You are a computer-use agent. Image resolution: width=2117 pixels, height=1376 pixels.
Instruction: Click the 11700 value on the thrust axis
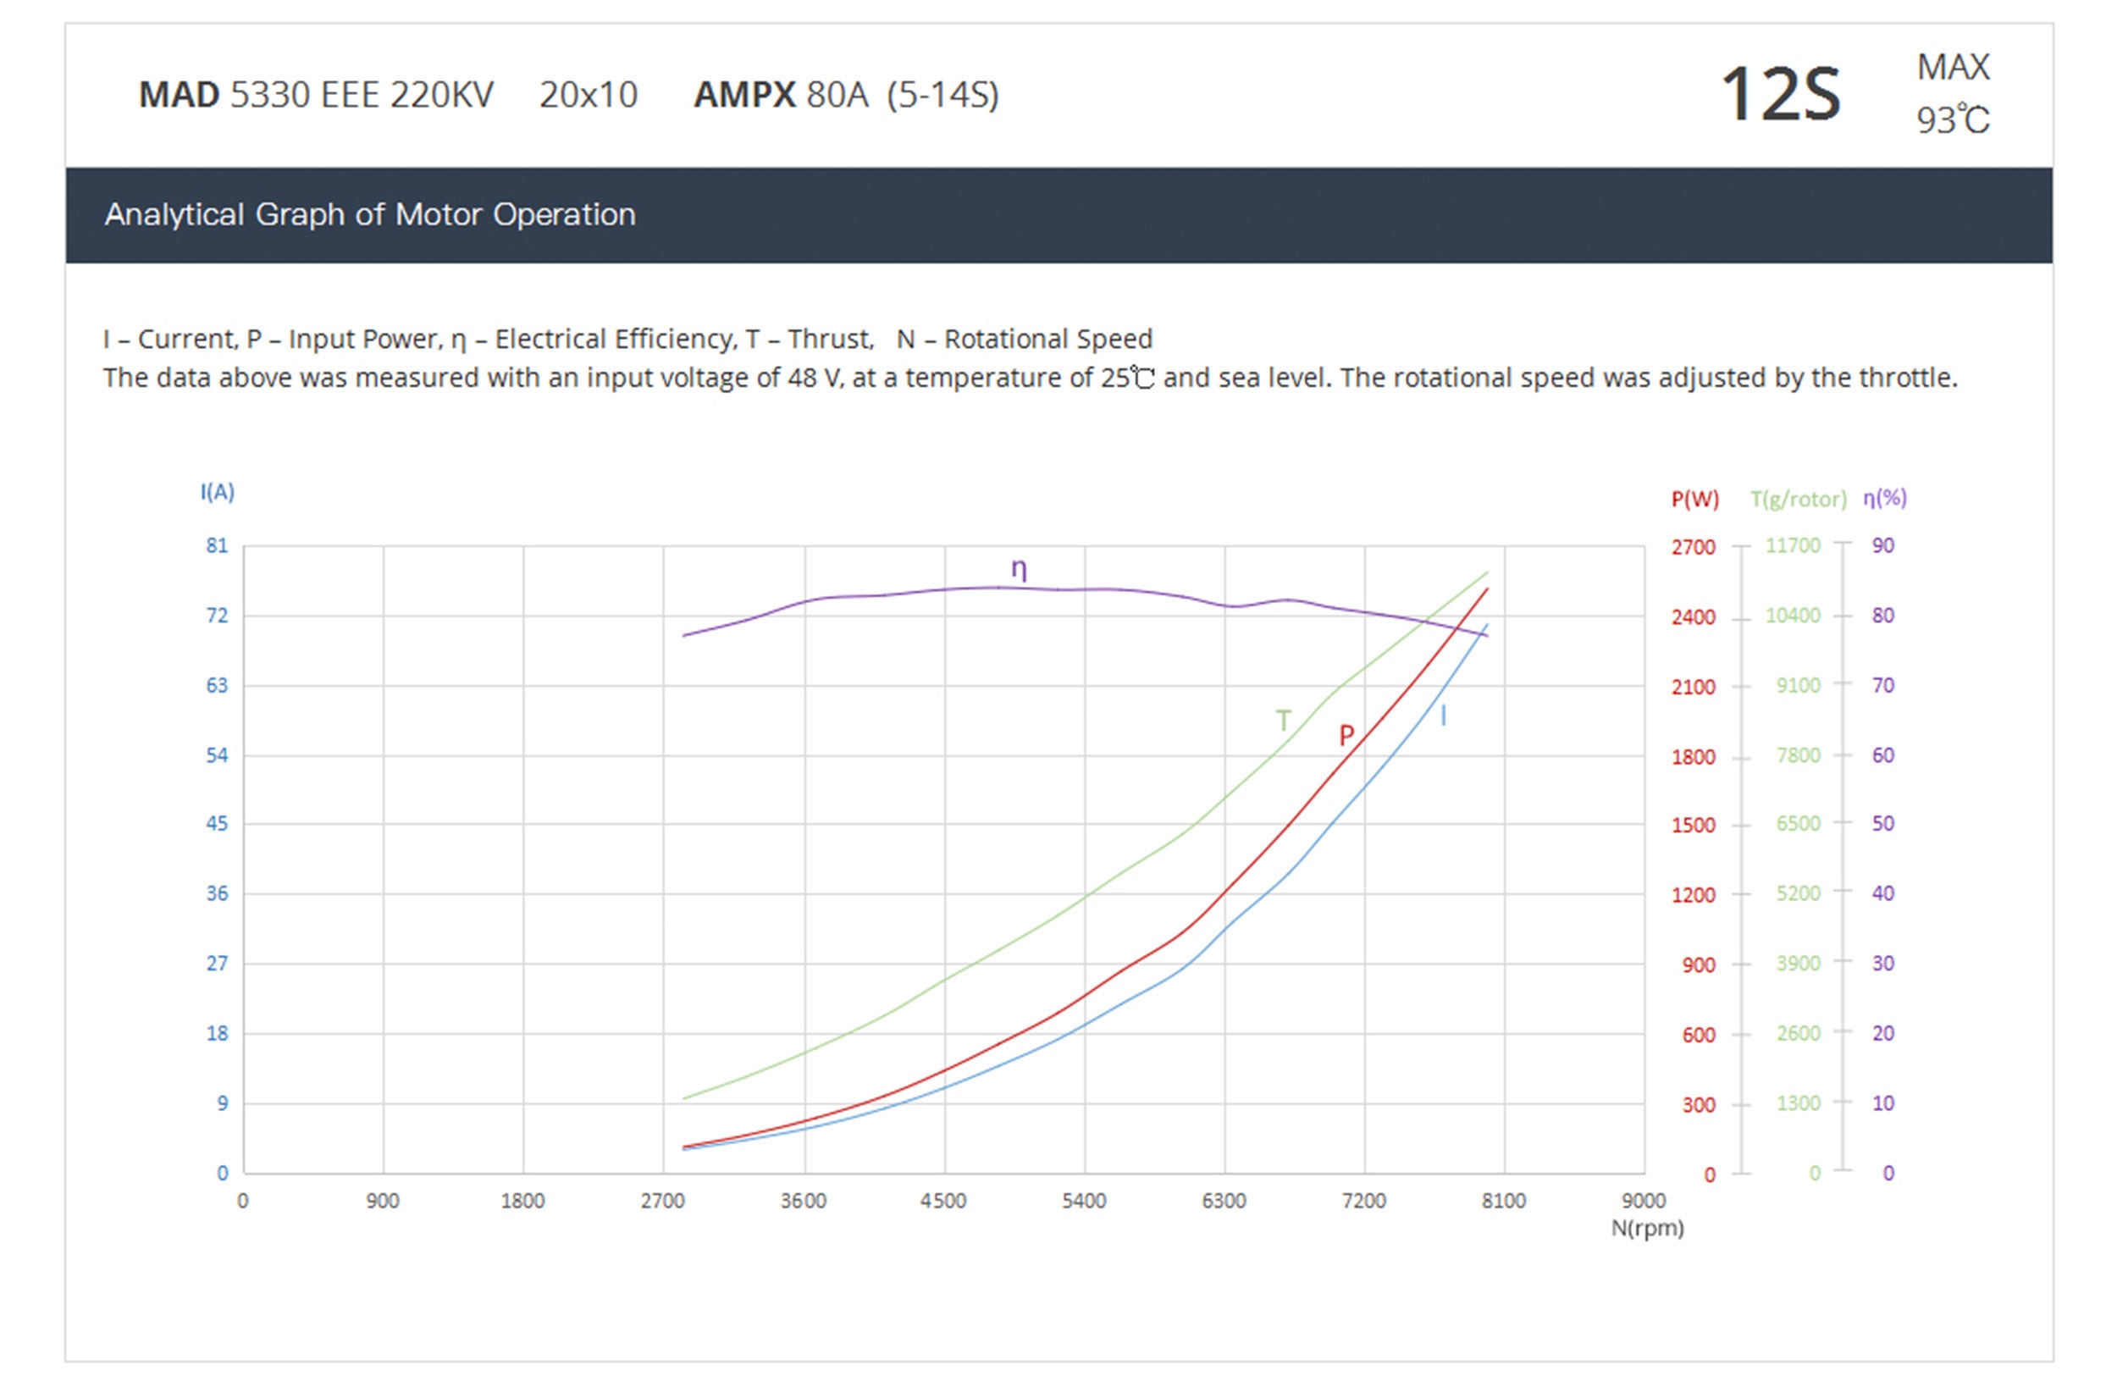pyautogui.click(x=1793, y=545)
